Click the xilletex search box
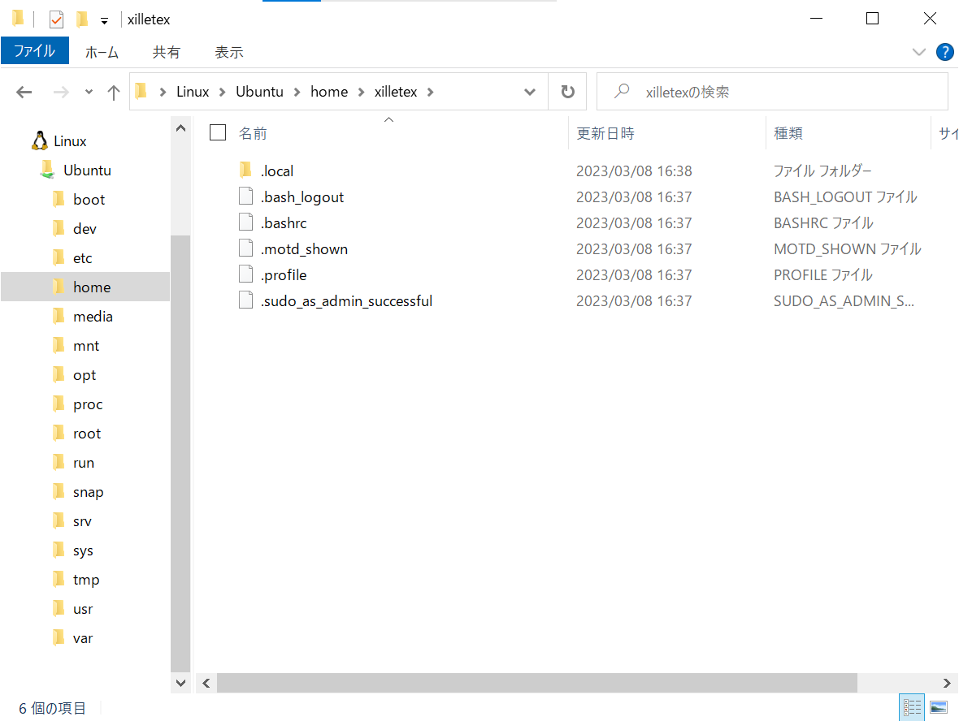 (772, 92)
